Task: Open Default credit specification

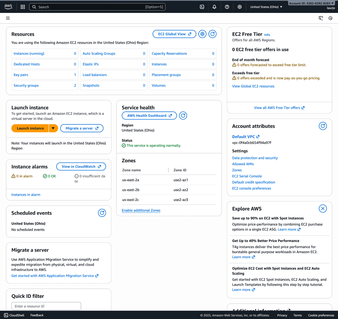Action: (254, 182)
